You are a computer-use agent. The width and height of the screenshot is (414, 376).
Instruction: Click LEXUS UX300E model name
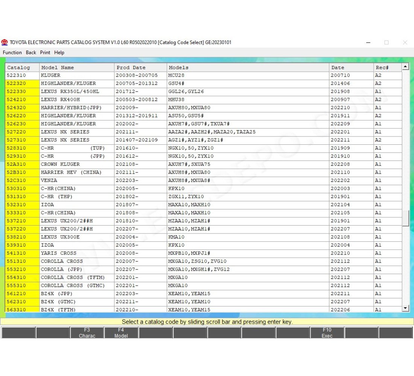click(x=60, y=237)
